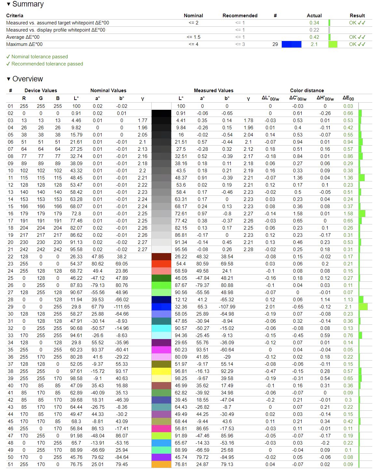Screen dimensions: 384x469
Task: Collapse the Summary section triangle
Action: pyautogui.click(x=8, y=4)
